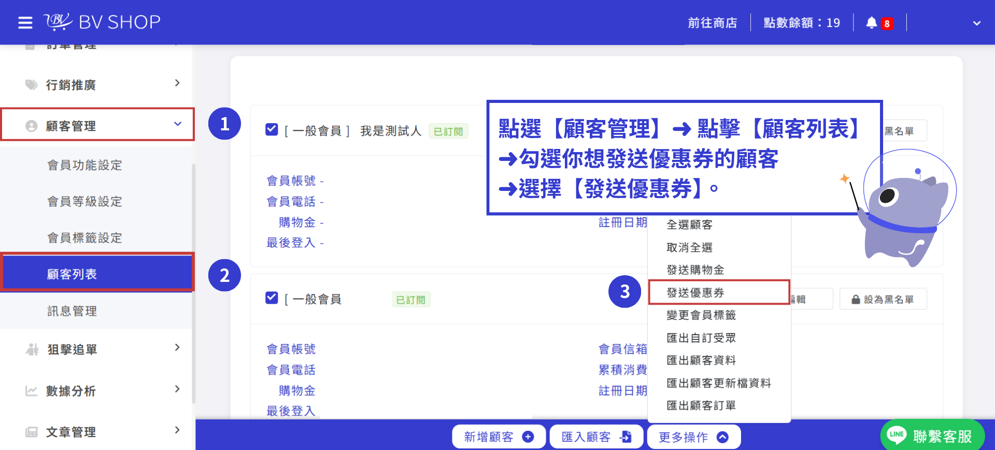This screenshot has height=450, width=995.
Task: Click the 前往商店 link
Action: point(713,23)
